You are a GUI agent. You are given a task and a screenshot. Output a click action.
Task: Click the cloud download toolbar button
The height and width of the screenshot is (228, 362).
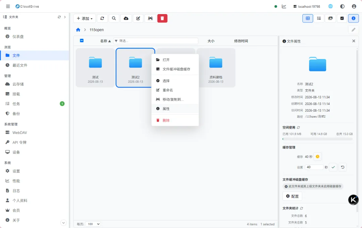[x=126, y=18]
